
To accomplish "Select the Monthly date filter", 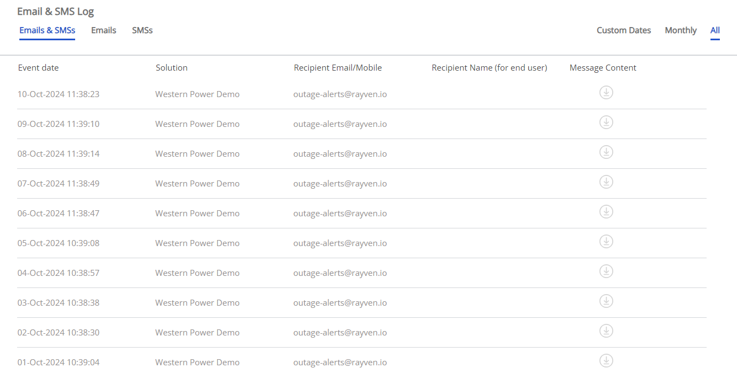I will pos(681,30).
